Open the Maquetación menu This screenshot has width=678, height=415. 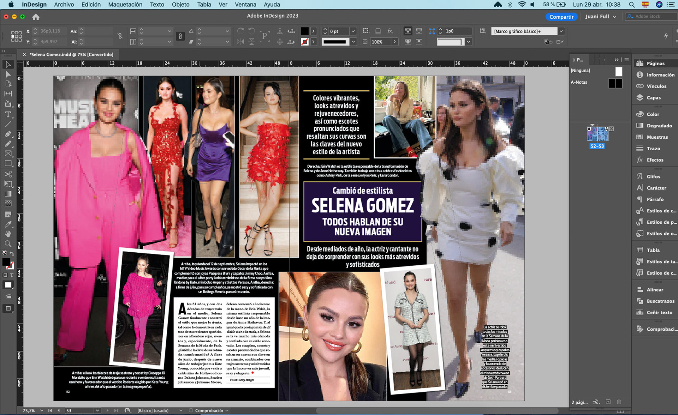pos(125,5)
